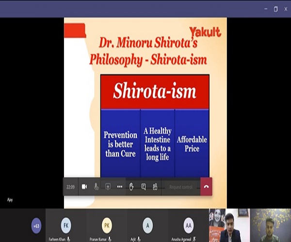This screenshot has height=242, width=291.
Task: Click the Yakult logo on the slide
Action: 205,32
